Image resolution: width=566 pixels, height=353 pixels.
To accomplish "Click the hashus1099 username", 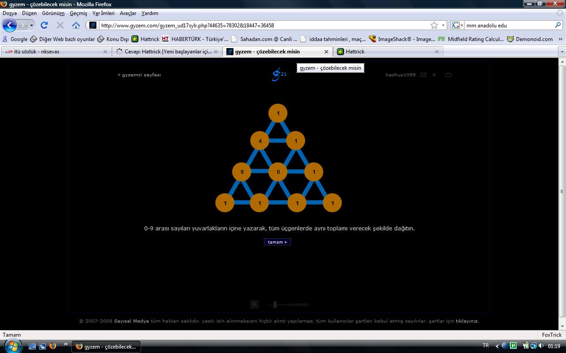I will coord(401,75).
